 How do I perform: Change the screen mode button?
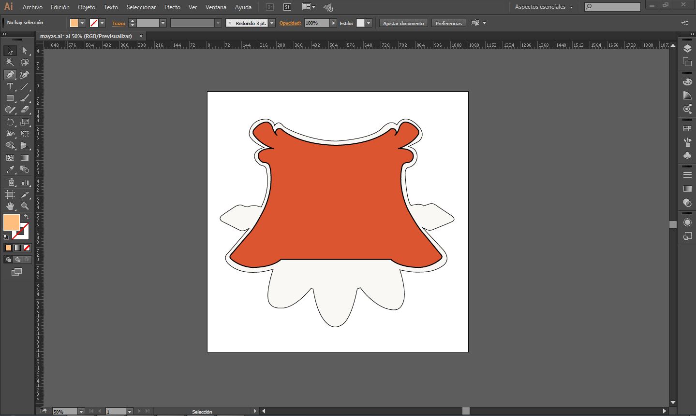click(x=16, y=272)
